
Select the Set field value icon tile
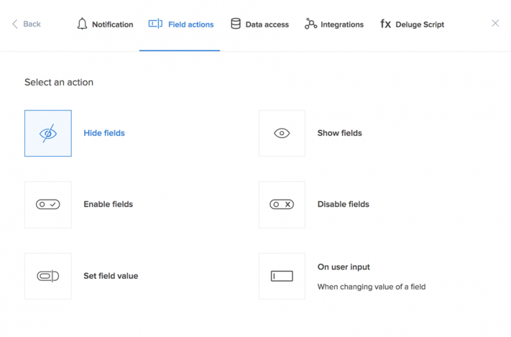point(48,276)
